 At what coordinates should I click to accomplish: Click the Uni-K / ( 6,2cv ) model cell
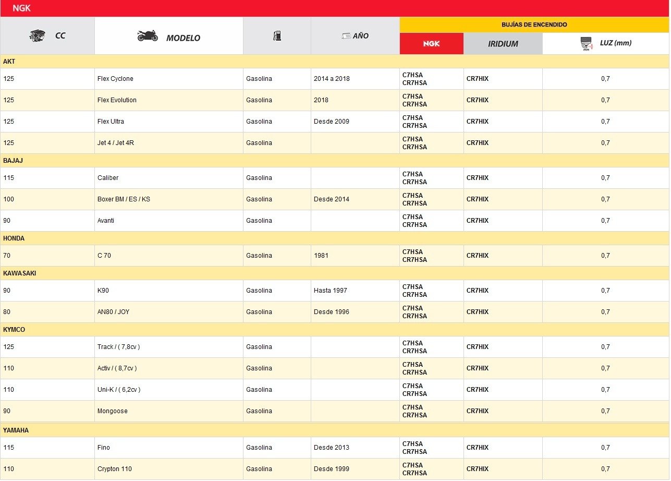click(x=169, y=390)
